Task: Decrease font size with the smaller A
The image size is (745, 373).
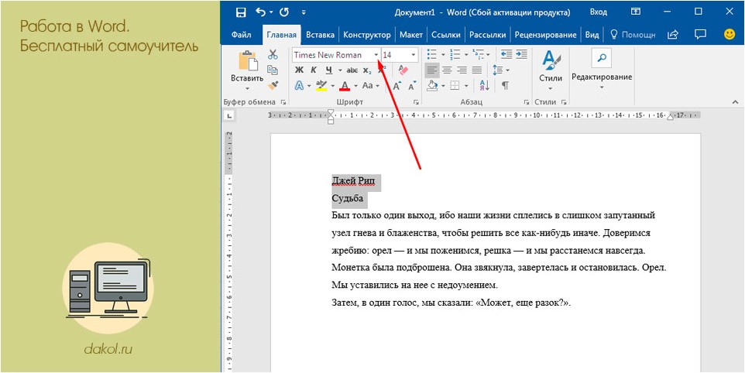Action: click(x=411, y=87)
